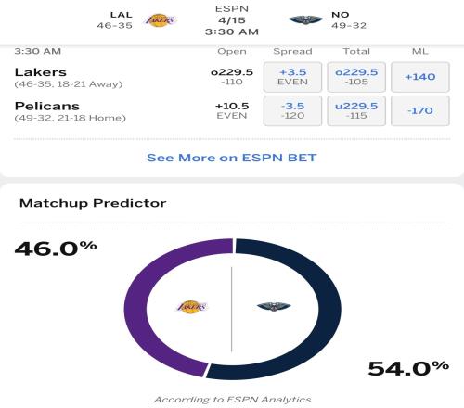The height and width of the screenshot is (408, 464).
Task: Tap the LAL abbreviation in the header
Action: (x=122, y=15)
